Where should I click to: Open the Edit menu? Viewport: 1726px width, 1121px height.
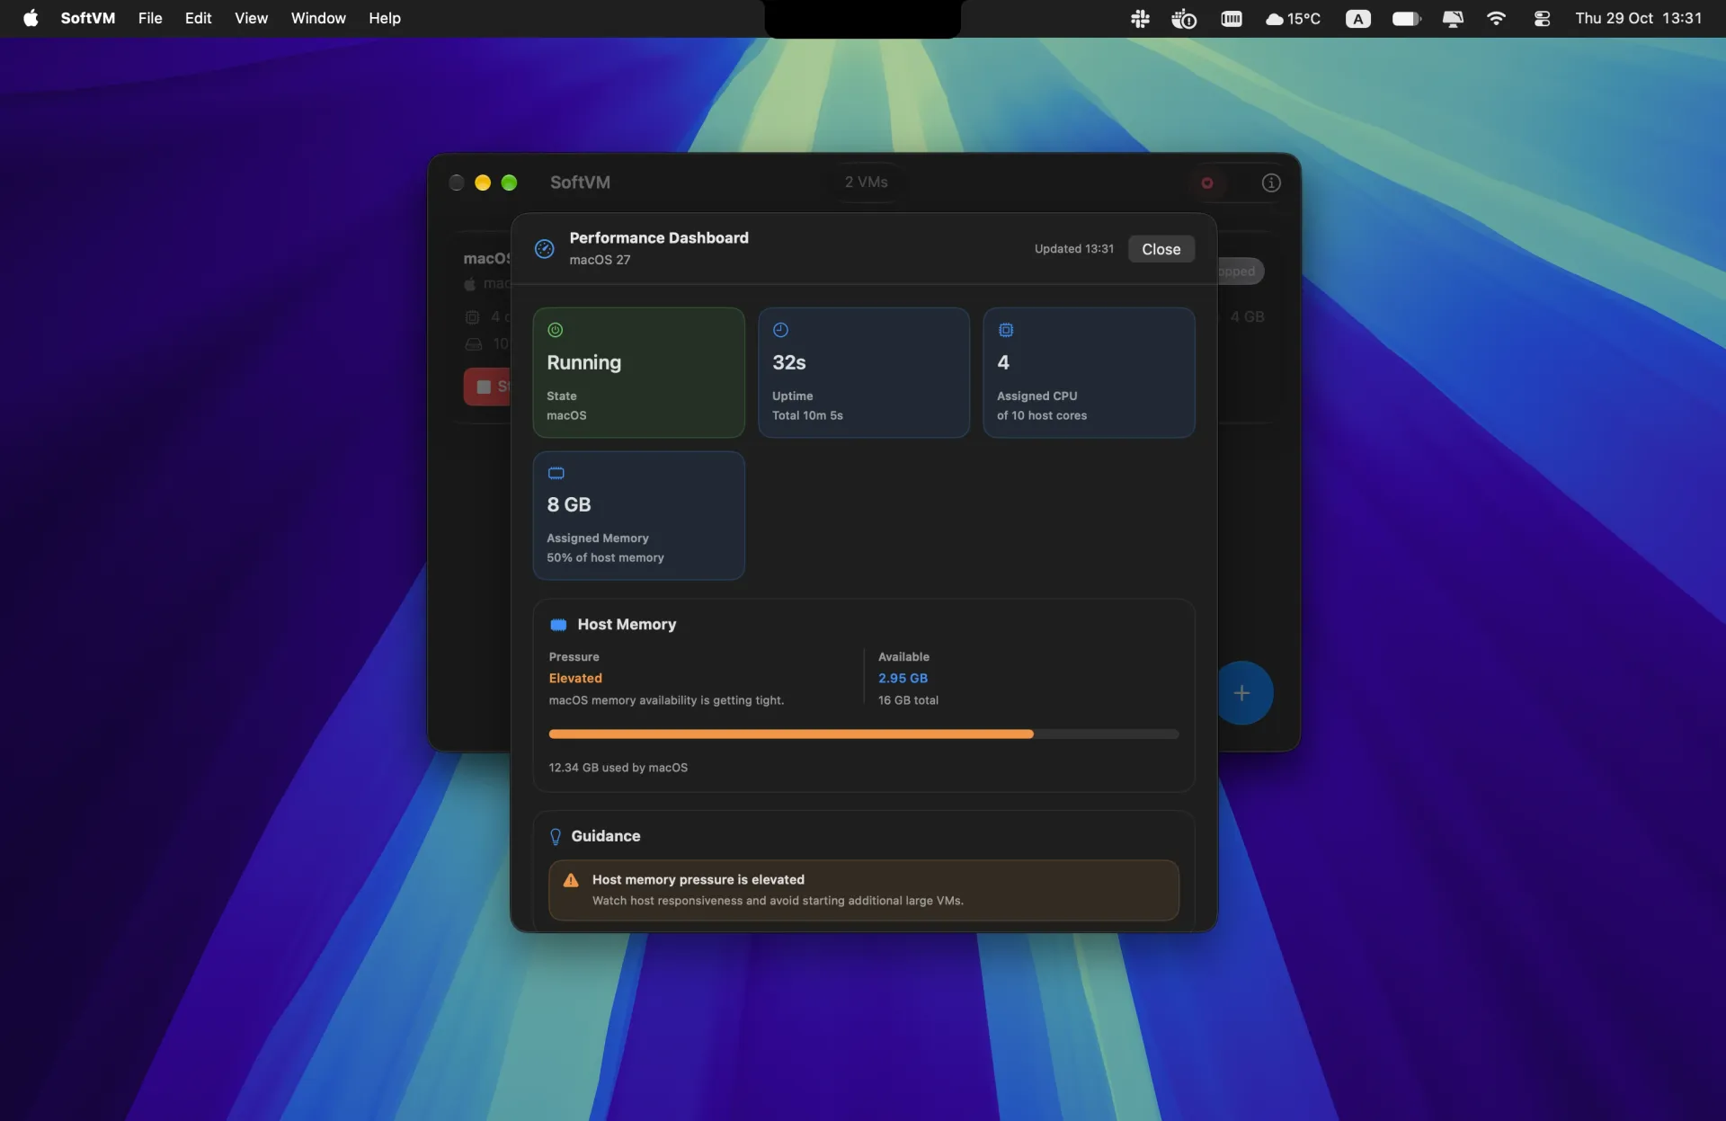tap(198, 18)
